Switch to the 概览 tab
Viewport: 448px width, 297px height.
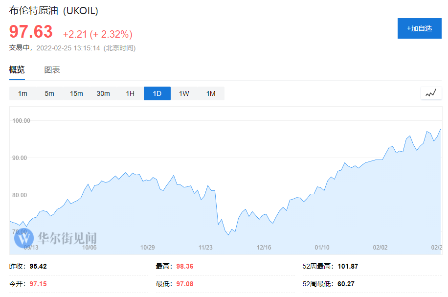pyautogui.click(x=17, y=70)
